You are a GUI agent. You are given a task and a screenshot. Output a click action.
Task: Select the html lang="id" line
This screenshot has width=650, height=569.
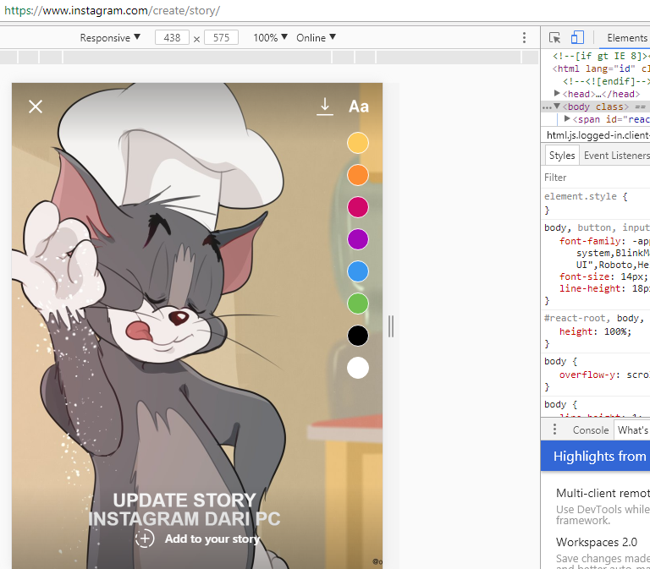tap(601, 68)
